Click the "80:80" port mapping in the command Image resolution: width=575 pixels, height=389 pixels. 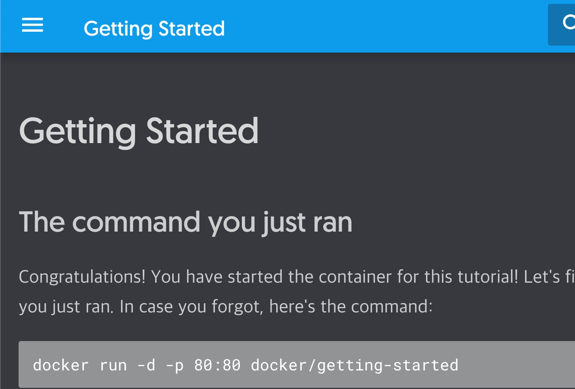(x=217, y=365)
